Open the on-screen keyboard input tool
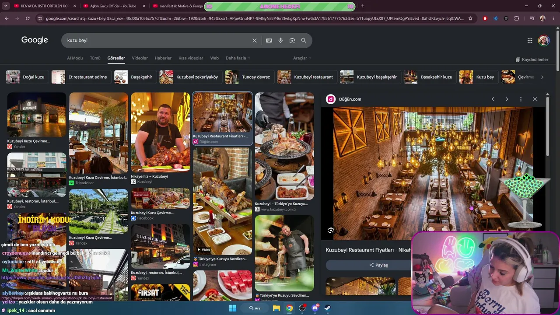Image resolution: width=560 pixels, height=315 pixels. (269, 40)
